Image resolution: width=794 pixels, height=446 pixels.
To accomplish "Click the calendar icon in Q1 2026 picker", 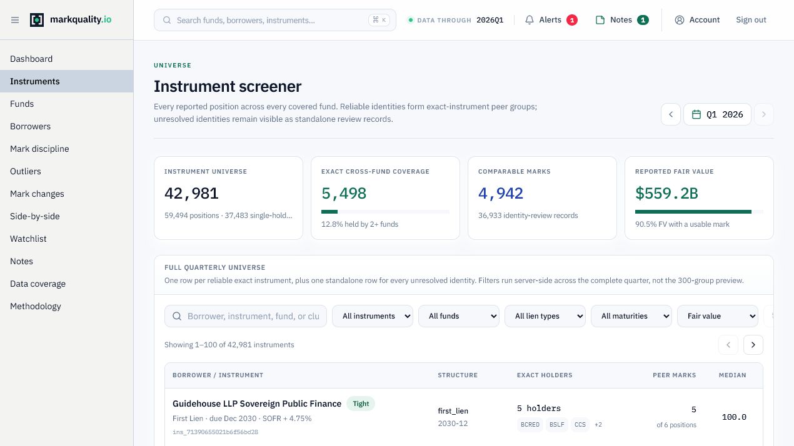I will tap(697, 114).
